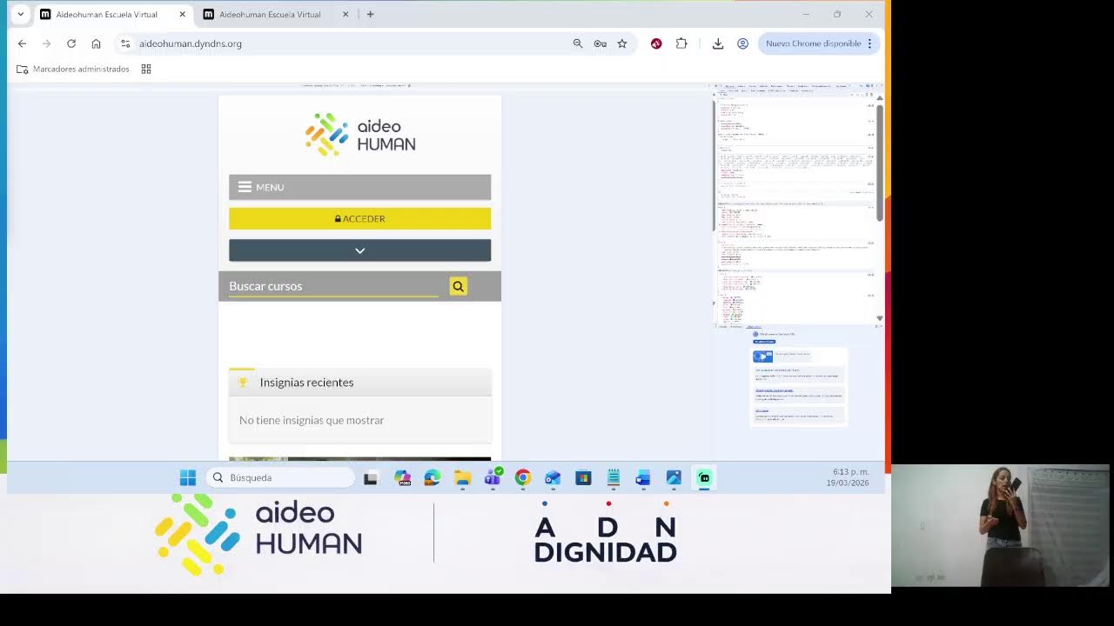Bookmark this page with the star

pos(622,43)
